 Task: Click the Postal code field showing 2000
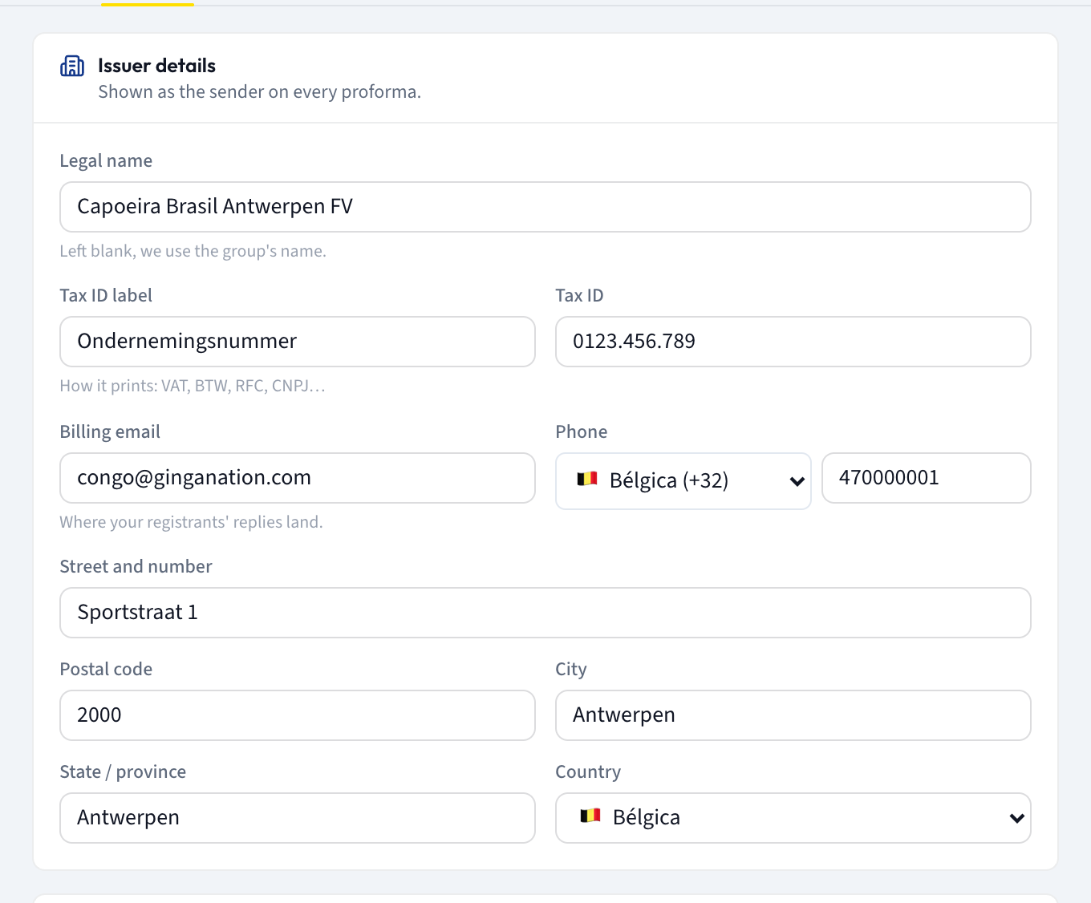point(298,715)
